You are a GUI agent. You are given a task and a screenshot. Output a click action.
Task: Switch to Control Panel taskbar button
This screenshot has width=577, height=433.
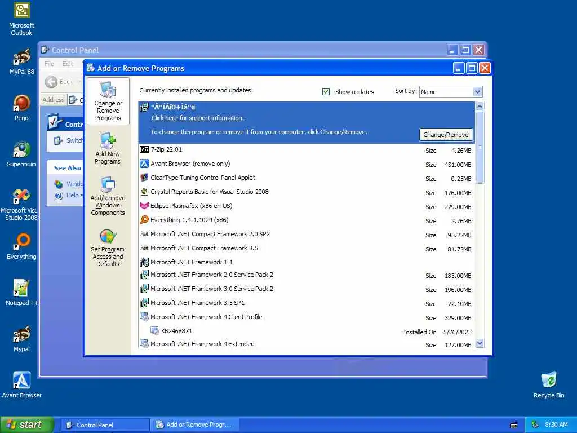point(104,425)
